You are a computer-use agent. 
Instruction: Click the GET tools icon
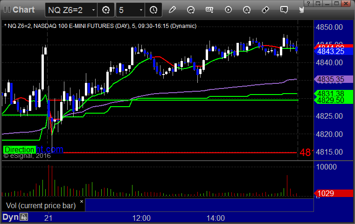(209, 10)
